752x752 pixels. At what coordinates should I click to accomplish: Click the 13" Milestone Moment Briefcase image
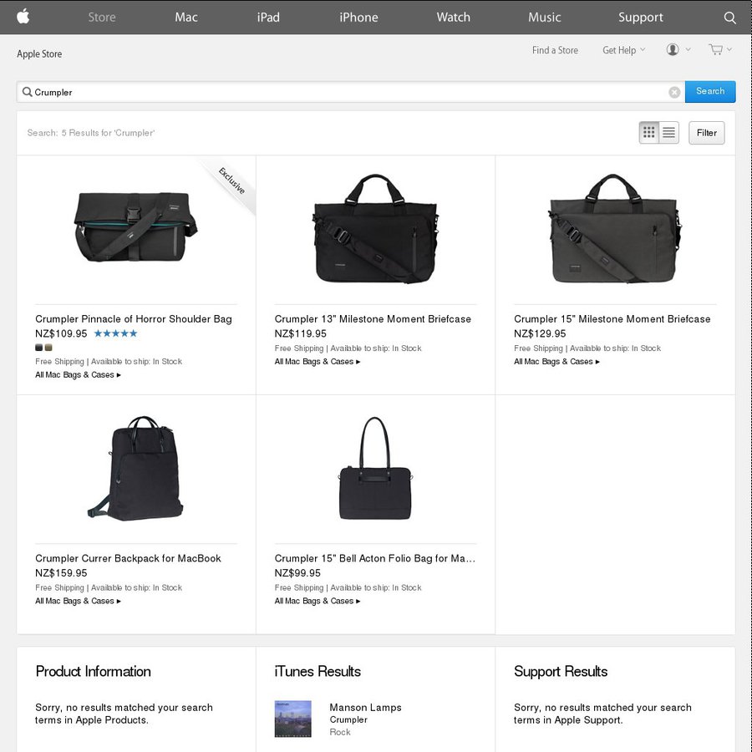tap(375, 229)
